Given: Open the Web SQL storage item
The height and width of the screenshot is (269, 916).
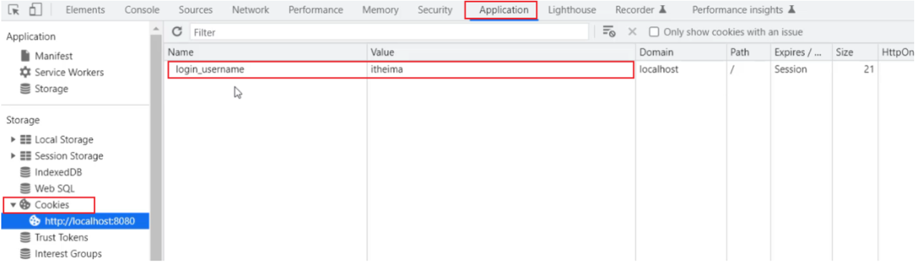Looking at the screenshot, I should tap(55, 188).
